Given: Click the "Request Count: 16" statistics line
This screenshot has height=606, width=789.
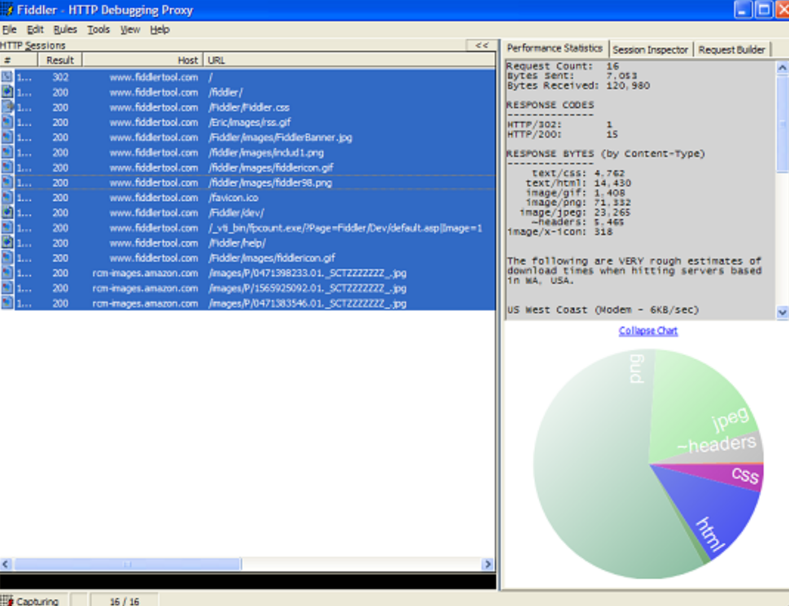Looking at the screenshot, I should coord(563,66).
